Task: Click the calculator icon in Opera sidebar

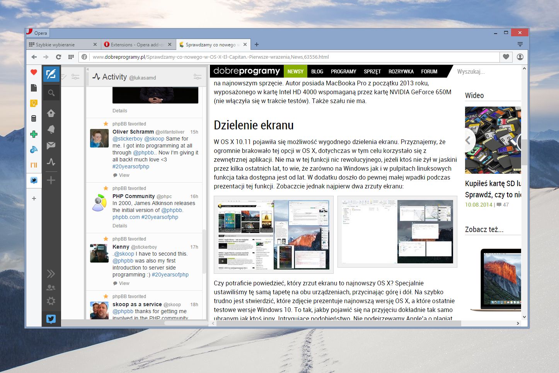Action: pos(34,119)
